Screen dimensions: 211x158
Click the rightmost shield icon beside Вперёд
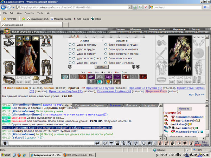tap(138, 67)
